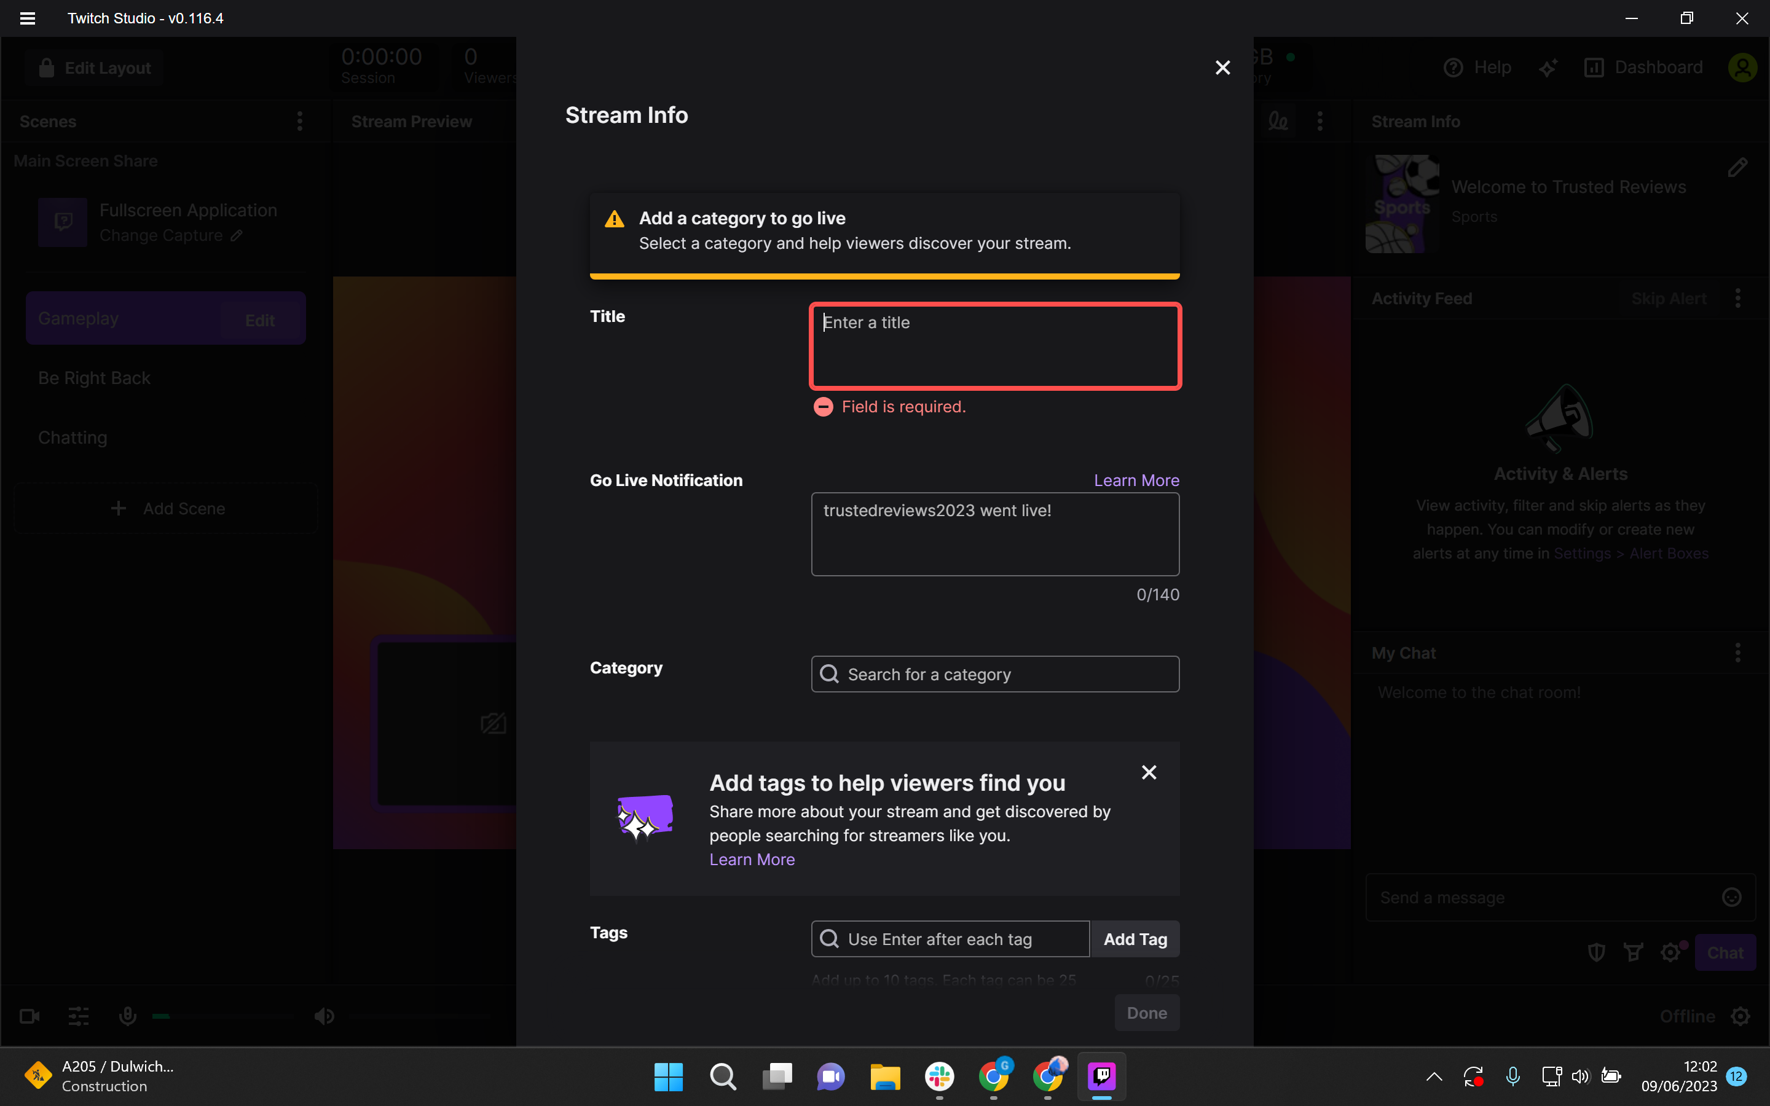Image resolution: width=1770 pixels, height=1106 pixels.
Task: Open Learn More link in tags banner
Action: (x=752, y=860)
